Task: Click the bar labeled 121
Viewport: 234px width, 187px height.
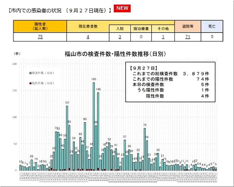Action: (x=67, y=137)
